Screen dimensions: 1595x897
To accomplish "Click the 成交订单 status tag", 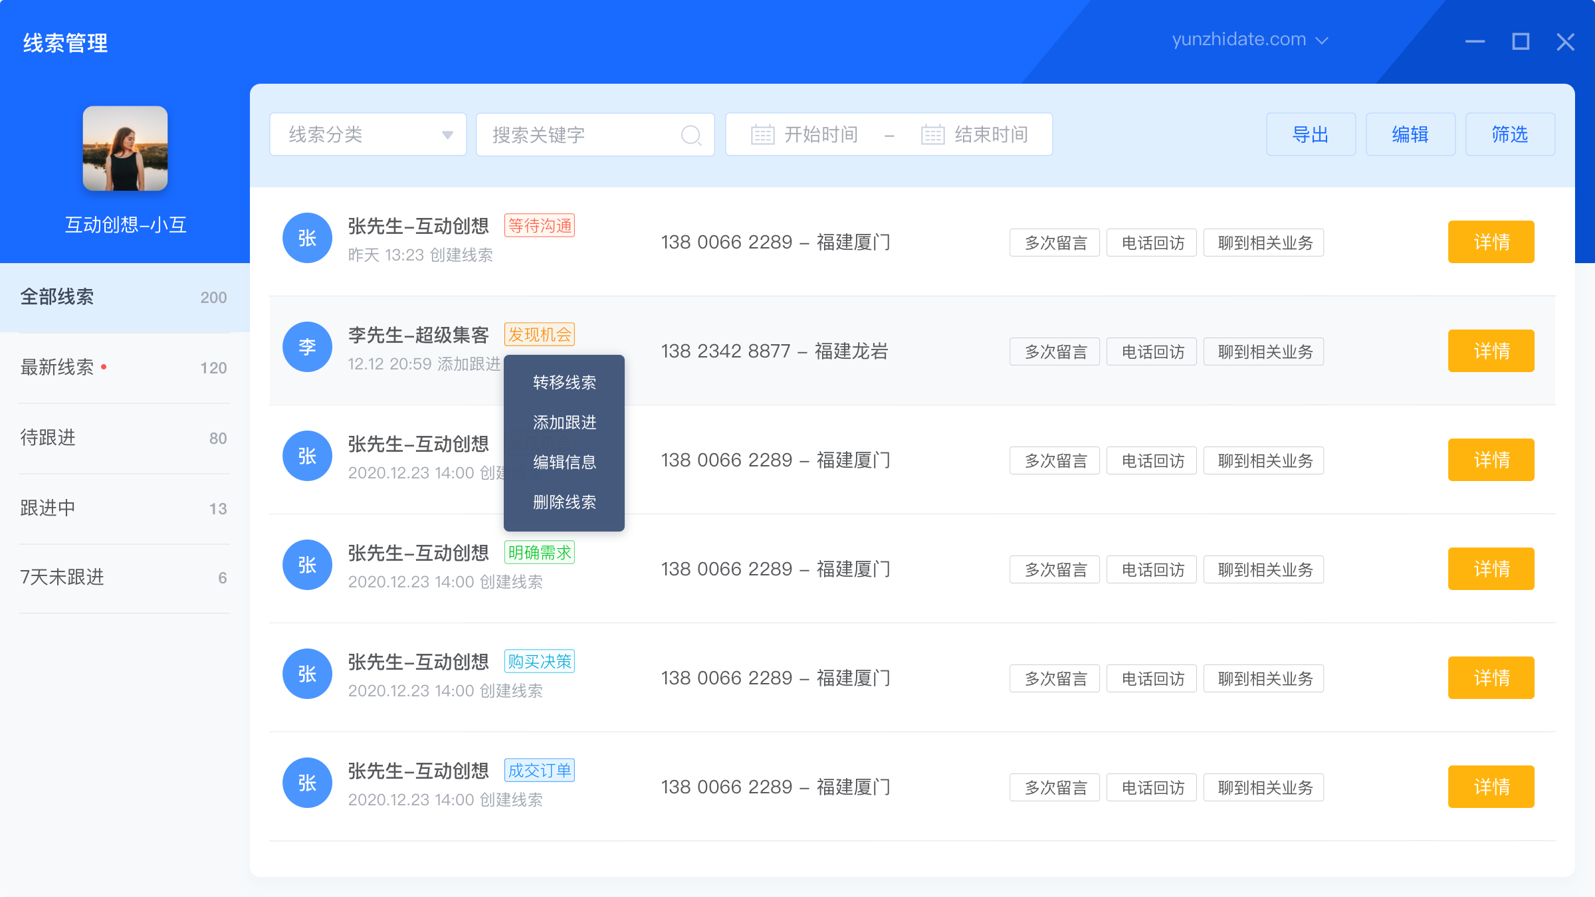I will click(x=540, y=771).
